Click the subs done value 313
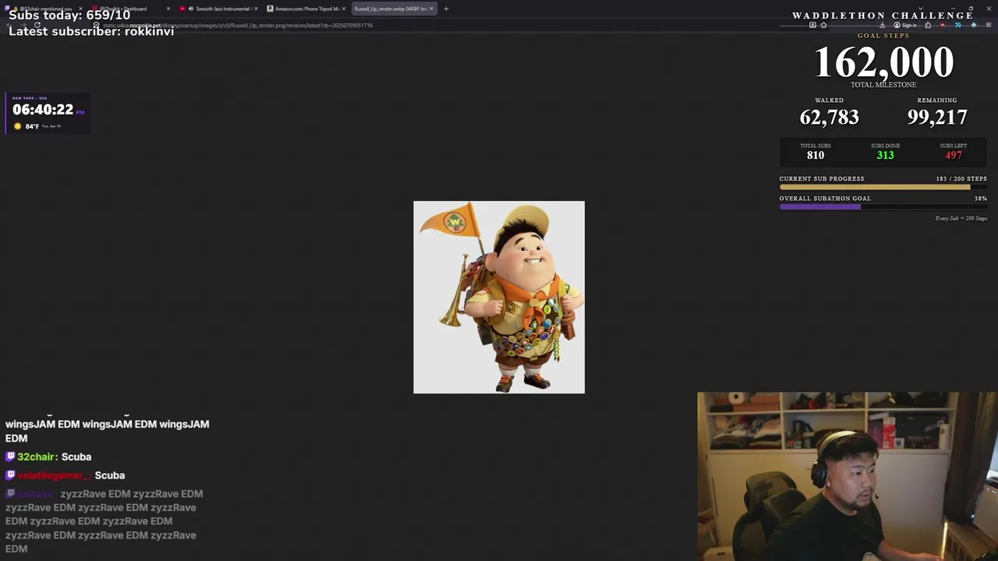This screenshot has width=998, height=561. pyautogui.click(x=885, y=155)
